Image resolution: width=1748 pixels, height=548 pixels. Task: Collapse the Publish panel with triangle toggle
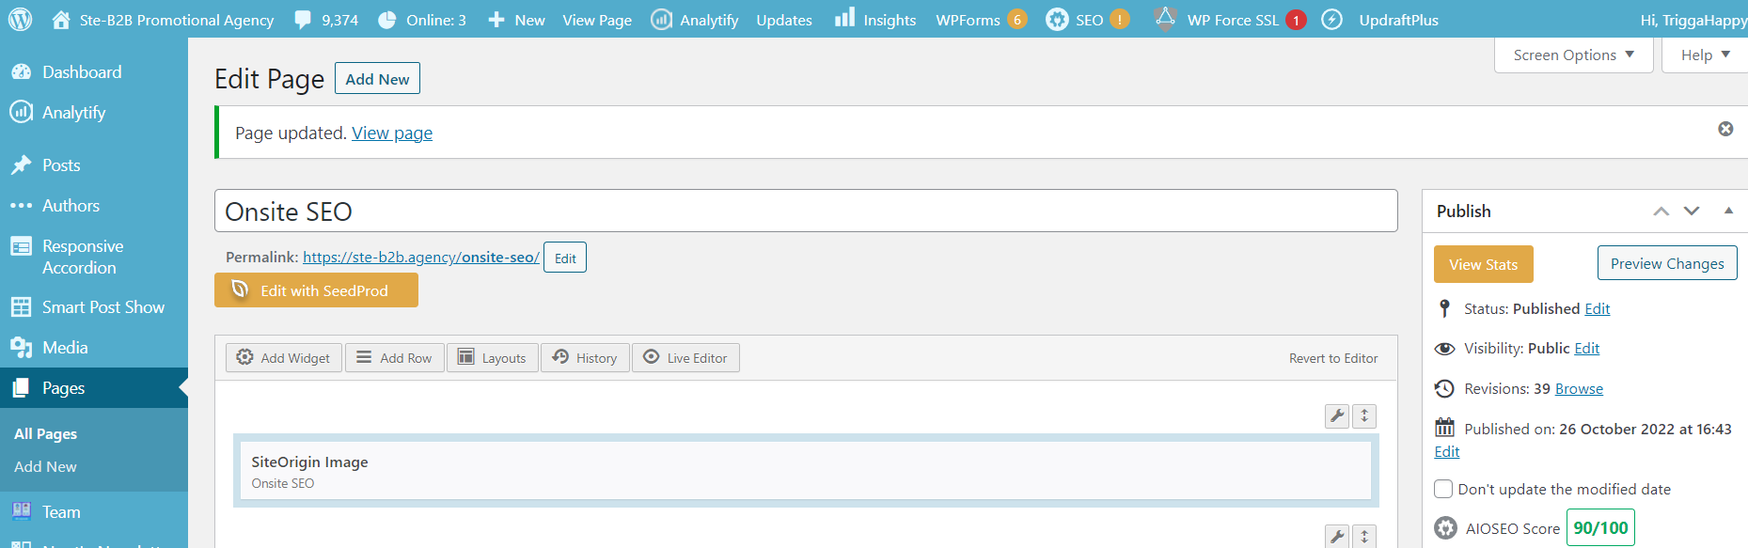1728,211
